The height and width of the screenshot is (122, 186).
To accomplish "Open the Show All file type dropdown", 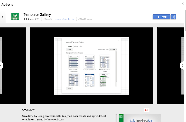I will pos(113,50).
